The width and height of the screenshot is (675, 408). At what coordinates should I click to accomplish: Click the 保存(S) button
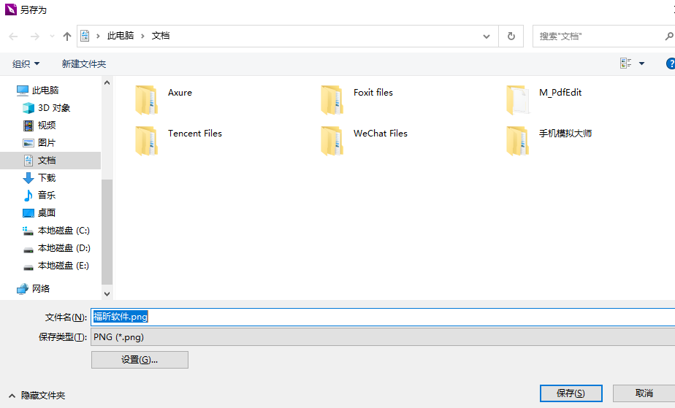point(571,393)
